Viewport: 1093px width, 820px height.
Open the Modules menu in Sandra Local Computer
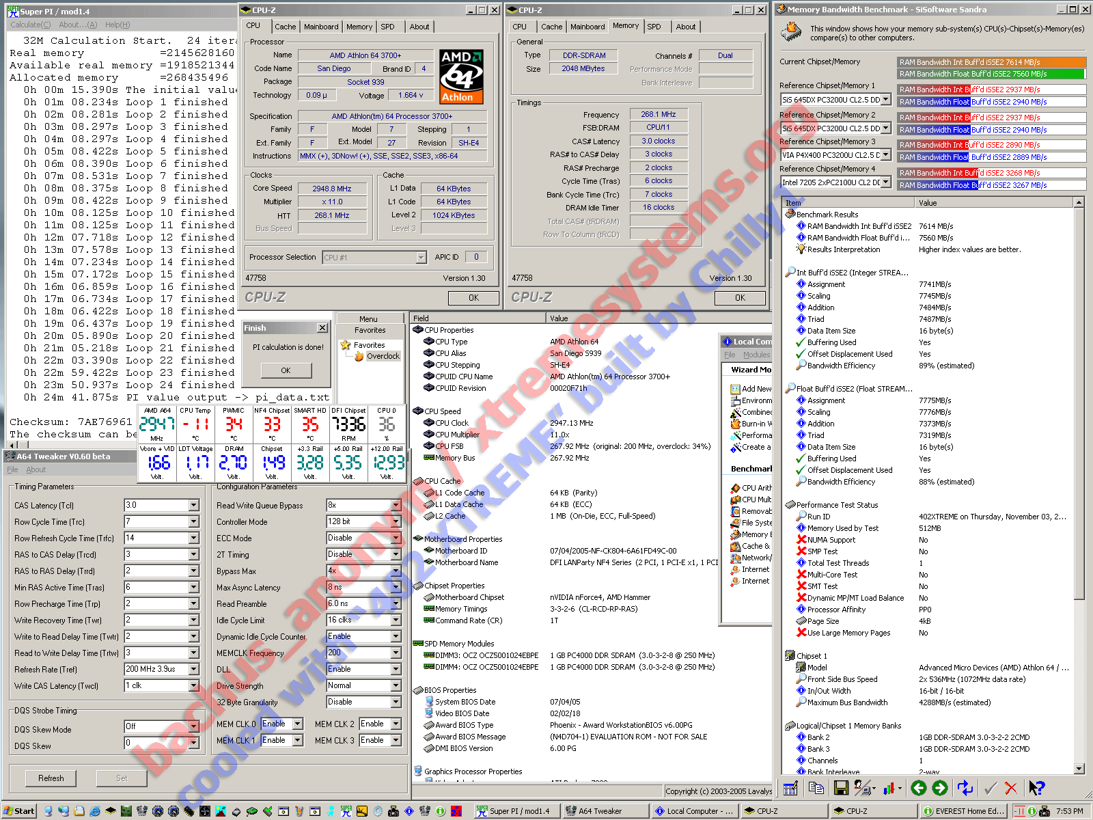tap(756, 355)
